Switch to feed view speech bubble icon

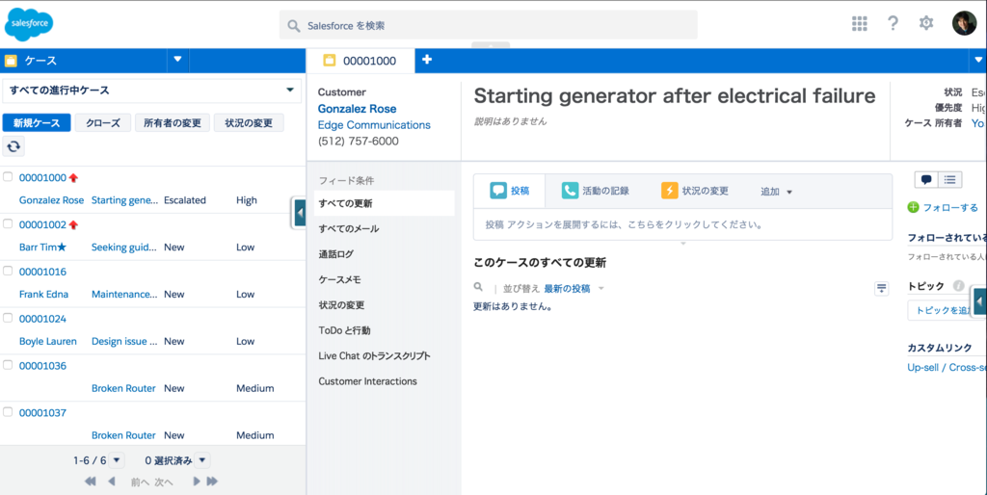coord(926,180)
